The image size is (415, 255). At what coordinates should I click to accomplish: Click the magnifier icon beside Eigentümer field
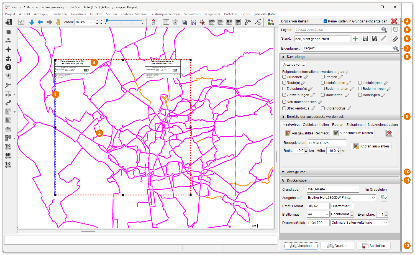(396, 48)
